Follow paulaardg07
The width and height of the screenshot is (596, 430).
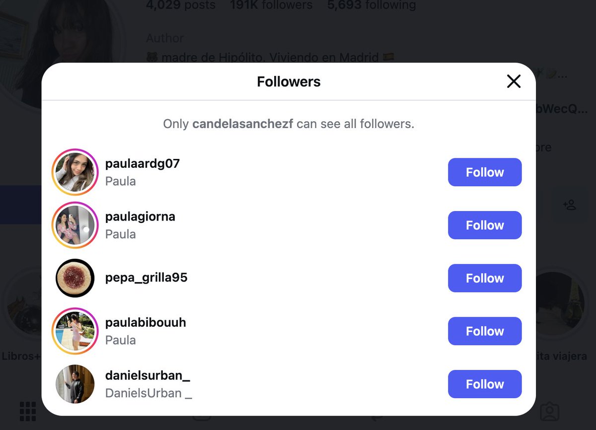click(x=485, y=172)
